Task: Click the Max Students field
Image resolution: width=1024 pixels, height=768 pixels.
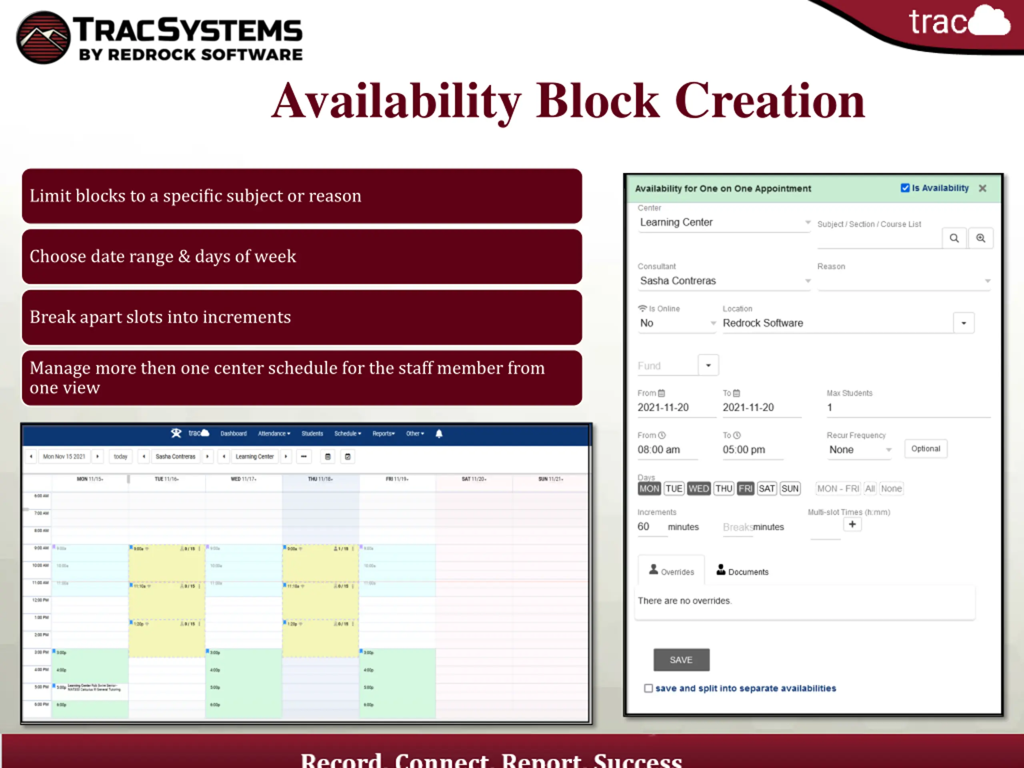Action: pos(908,408)
